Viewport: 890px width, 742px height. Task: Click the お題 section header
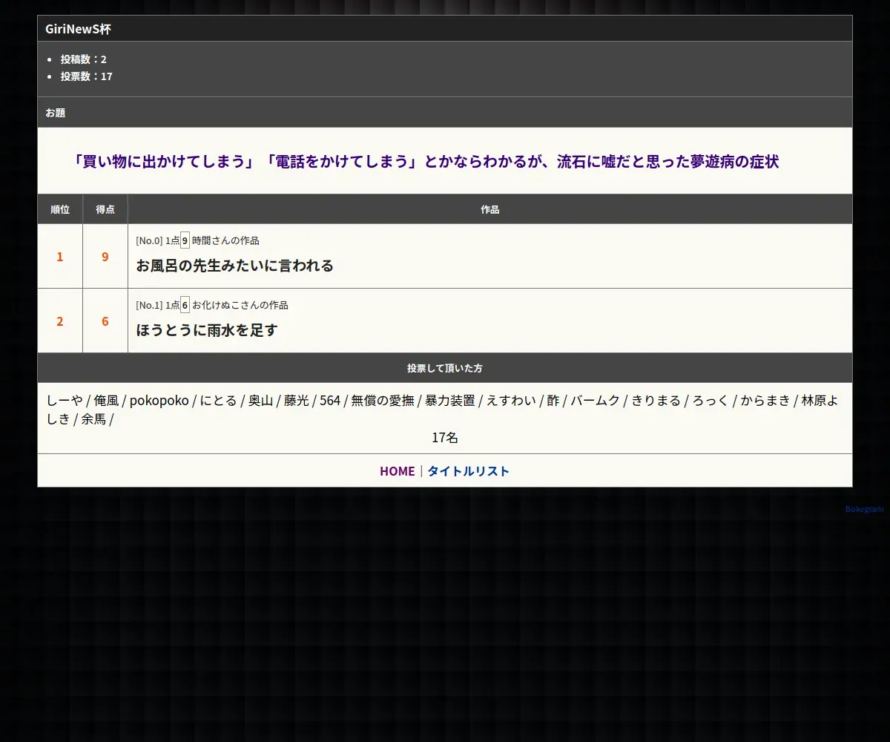(x=445, y=113)
